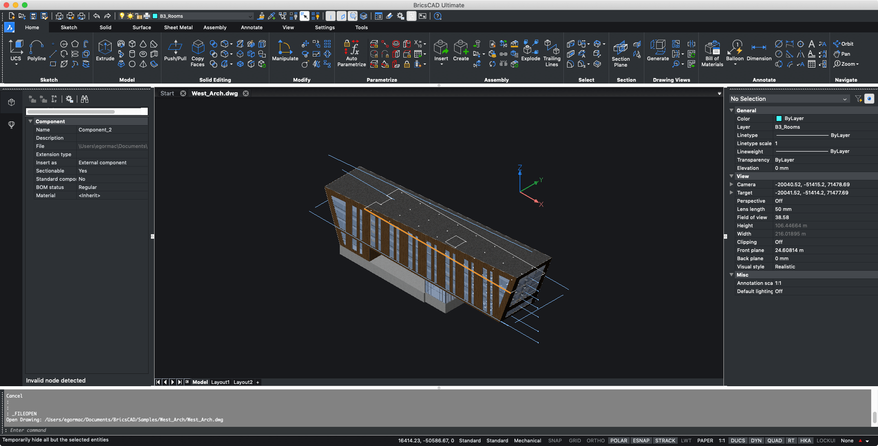The width and height of the screenshot is (878, 446).
Task: Click the Bill of Materials icon
Action: pos(712,53)
